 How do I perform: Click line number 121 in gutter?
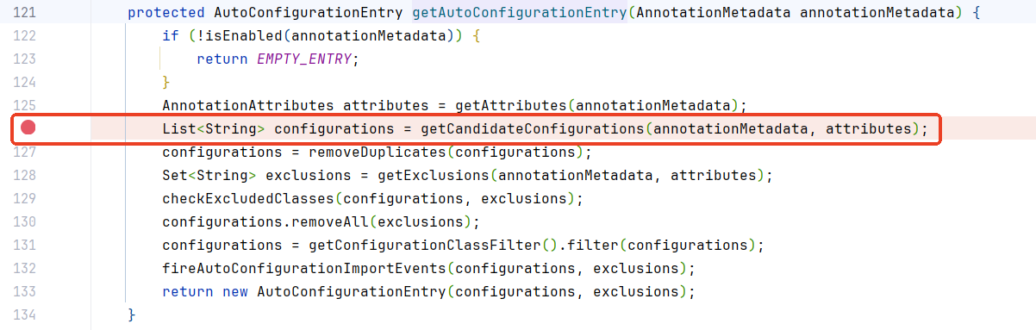click(x=26, y=13)
